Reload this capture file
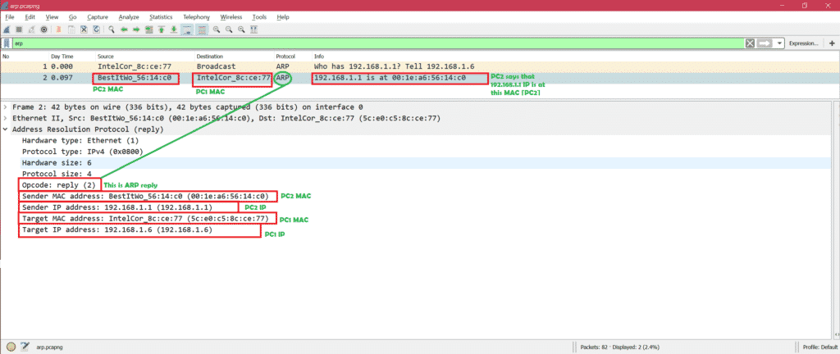Screen dimensions: 840x354 pyautogui.click(x=96, y=29)
